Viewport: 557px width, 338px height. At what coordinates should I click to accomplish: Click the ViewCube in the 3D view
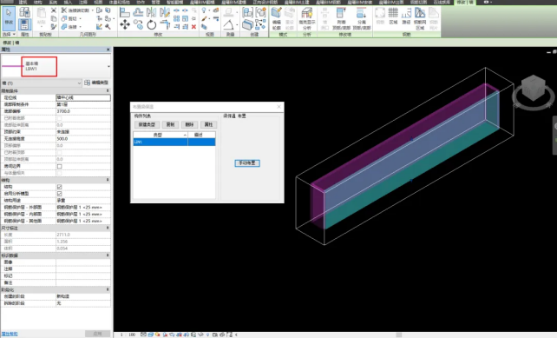[x=533, y=89]
